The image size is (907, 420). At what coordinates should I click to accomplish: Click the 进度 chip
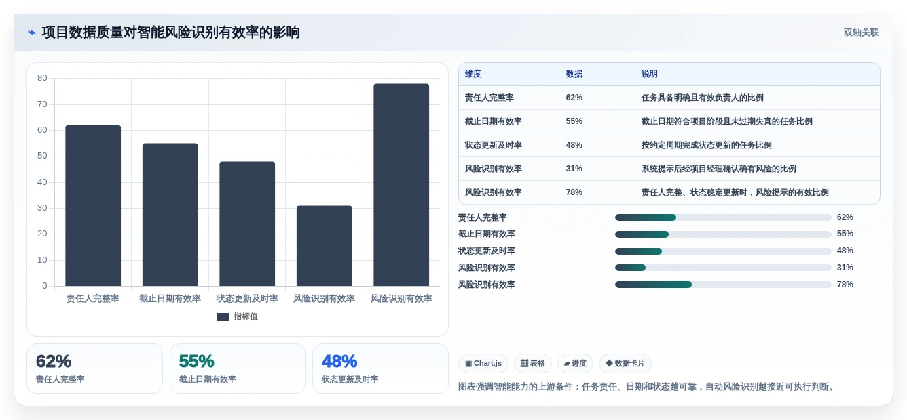click(575, 364)
